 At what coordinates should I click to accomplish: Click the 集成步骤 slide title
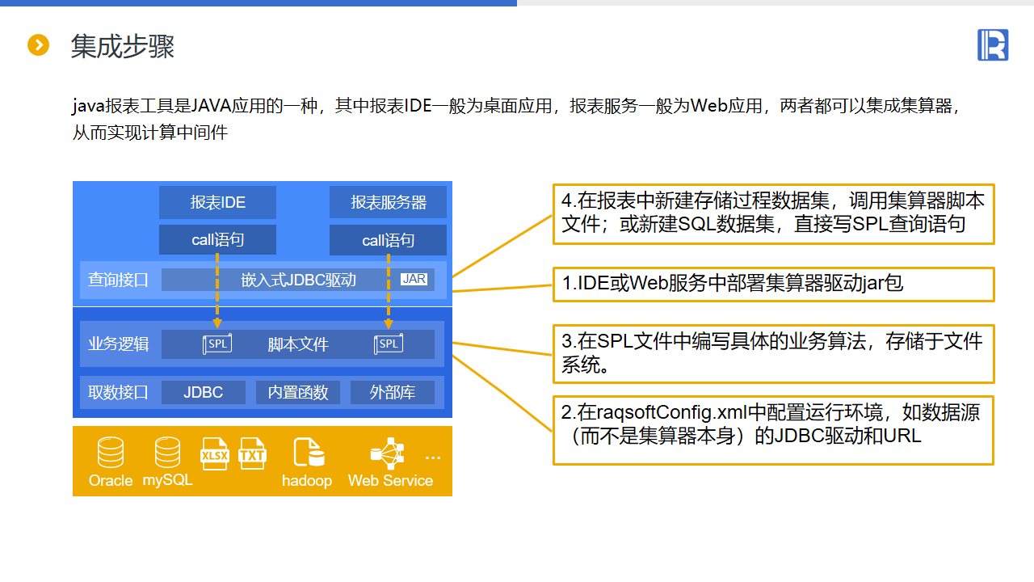[x=123, y=46]
